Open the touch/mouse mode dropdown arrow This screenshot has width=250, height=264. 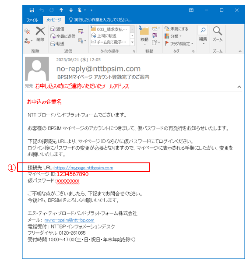pyautogui.click(x=85, y=10)
